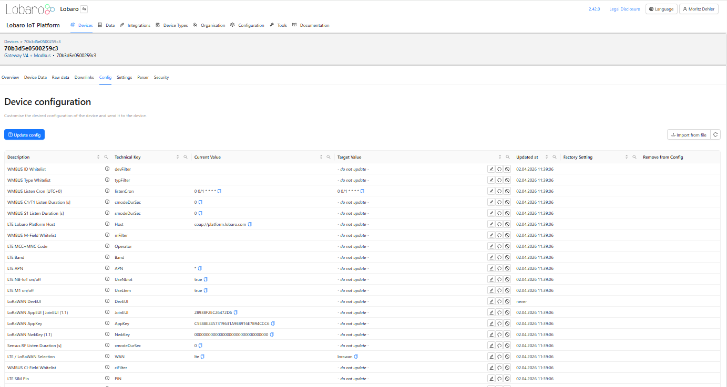Copy the listenCron target value
727x387 pixels.
[362, 191]
